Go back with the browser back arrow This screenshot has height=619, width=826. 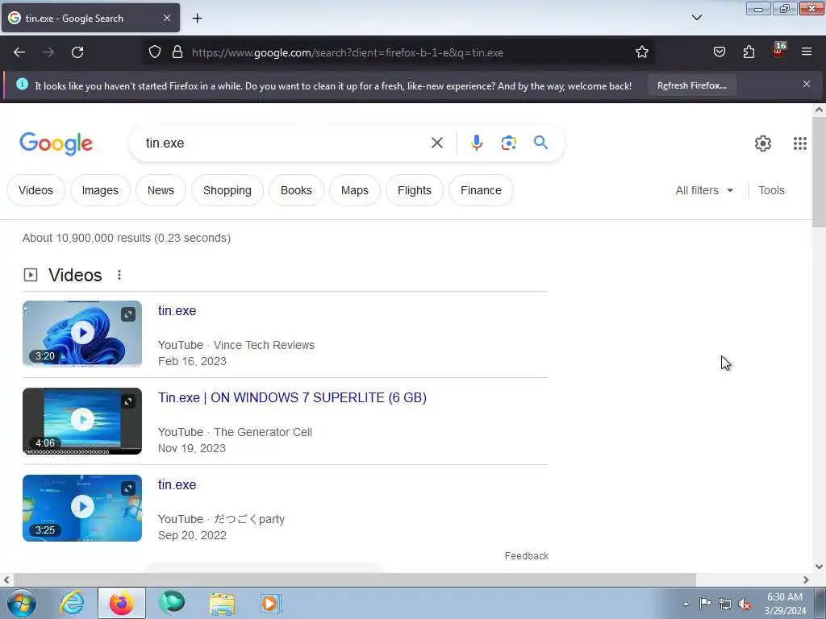(19, 52)
